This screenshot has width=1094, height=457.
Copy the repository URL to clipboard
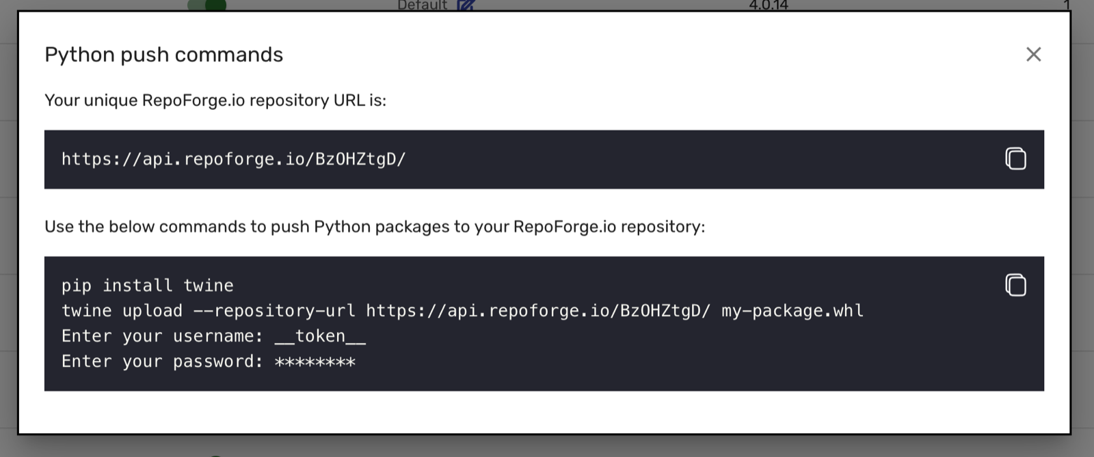[1015, 158]
